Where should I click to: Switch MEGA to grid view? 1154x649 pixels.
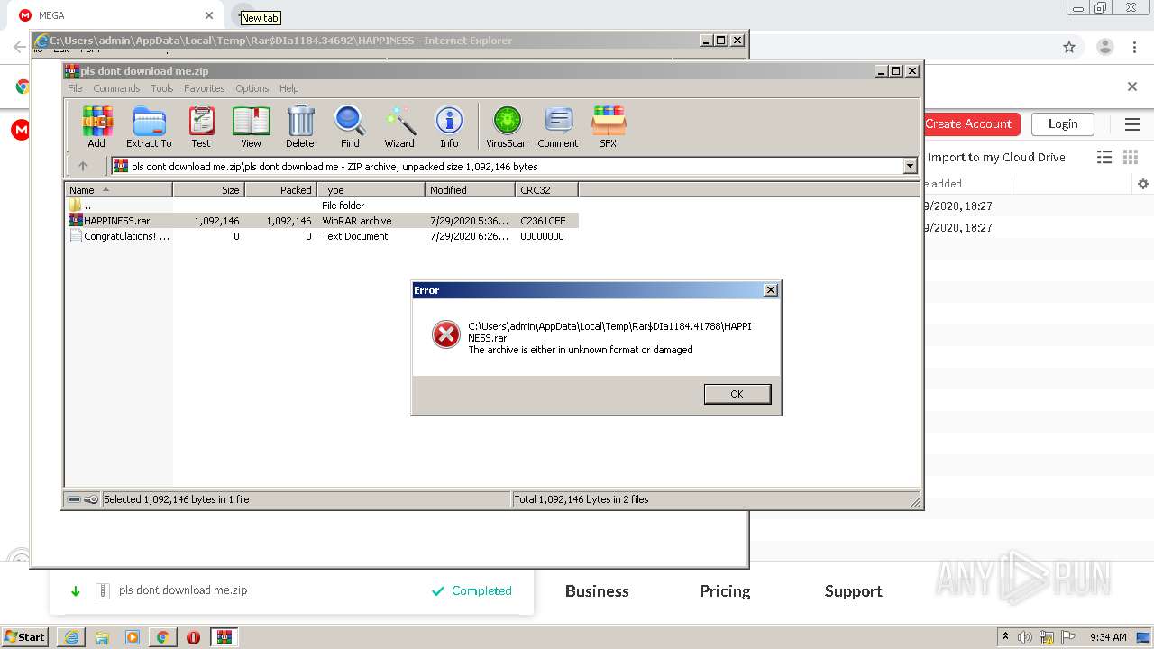(x=1131, y=157)
